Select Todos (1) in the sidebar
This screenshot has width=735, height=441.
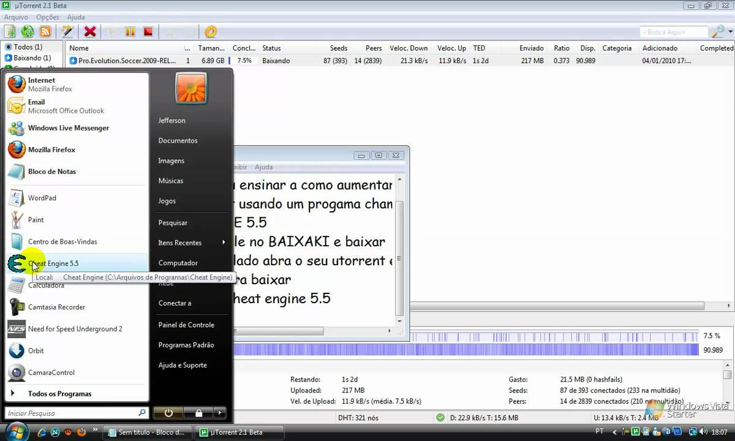28,47
